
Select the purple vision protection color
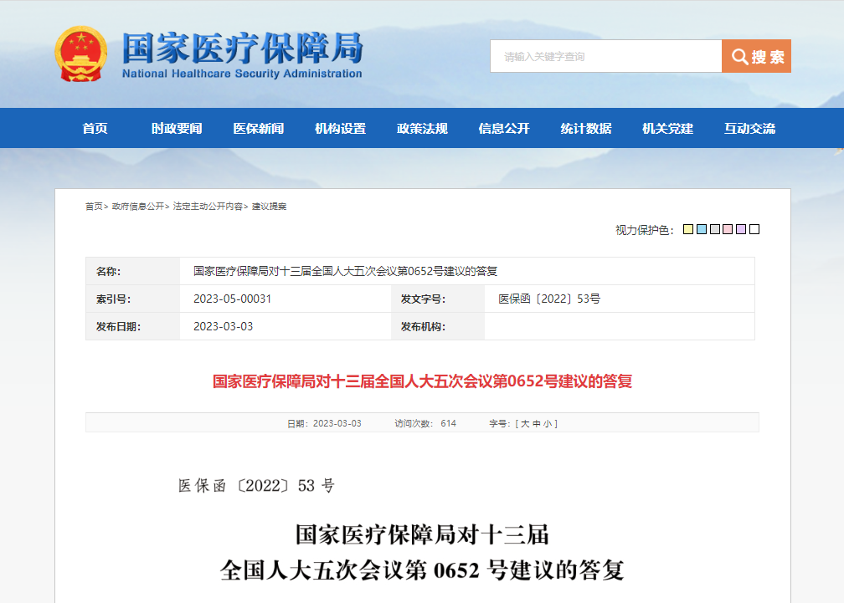click(x=741, y=229)
